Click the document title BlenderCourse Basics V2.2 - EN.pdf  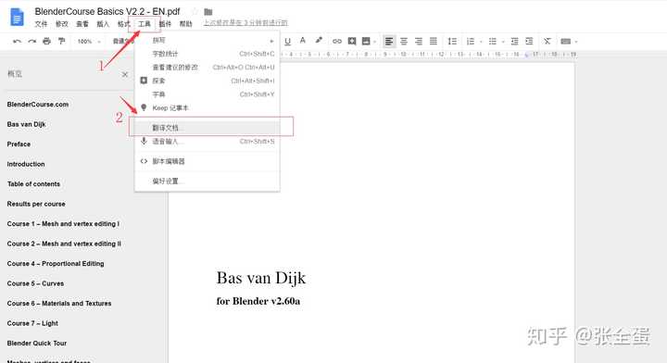pos(107,11)
